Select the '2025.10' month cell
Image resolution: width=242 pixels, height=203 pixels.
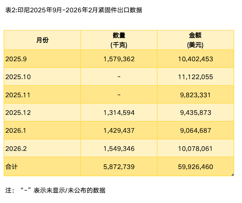pyautogui.click(x=42, y=77)
